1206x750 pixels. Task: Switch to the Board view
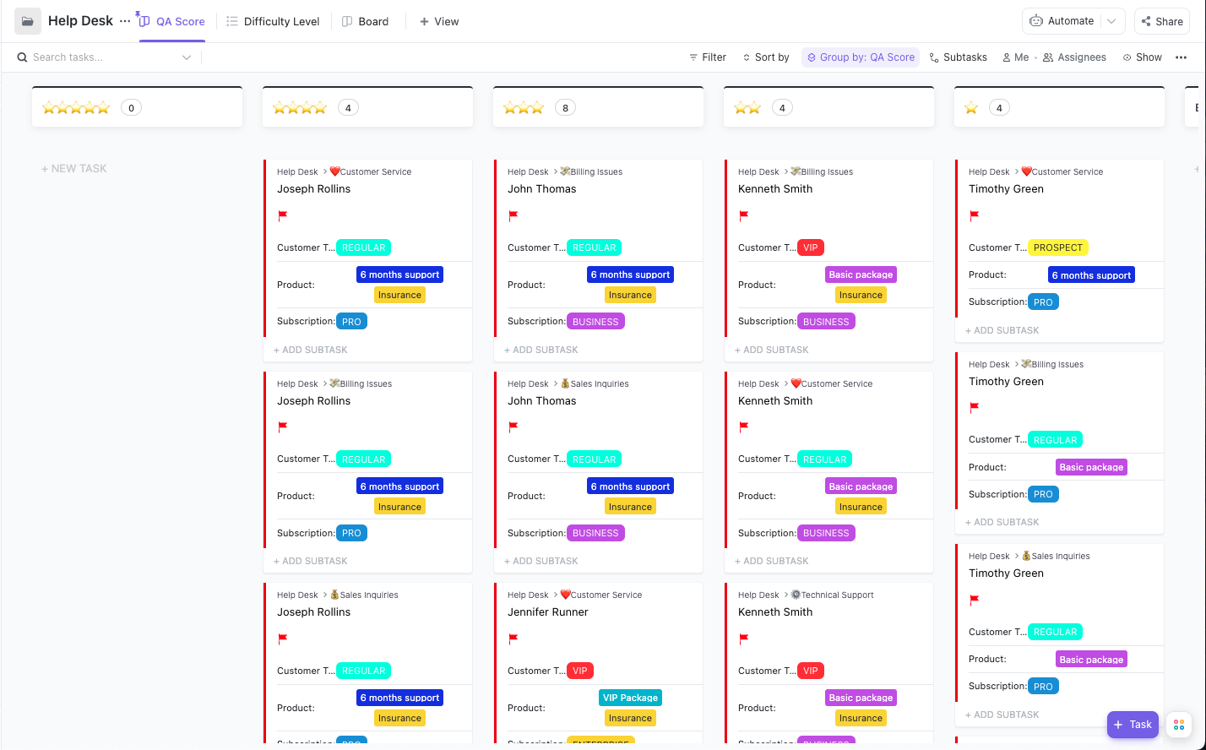tap(367, 21)
